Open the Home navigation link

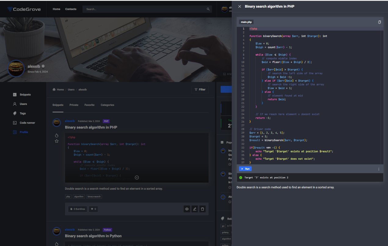pos(57,9)
